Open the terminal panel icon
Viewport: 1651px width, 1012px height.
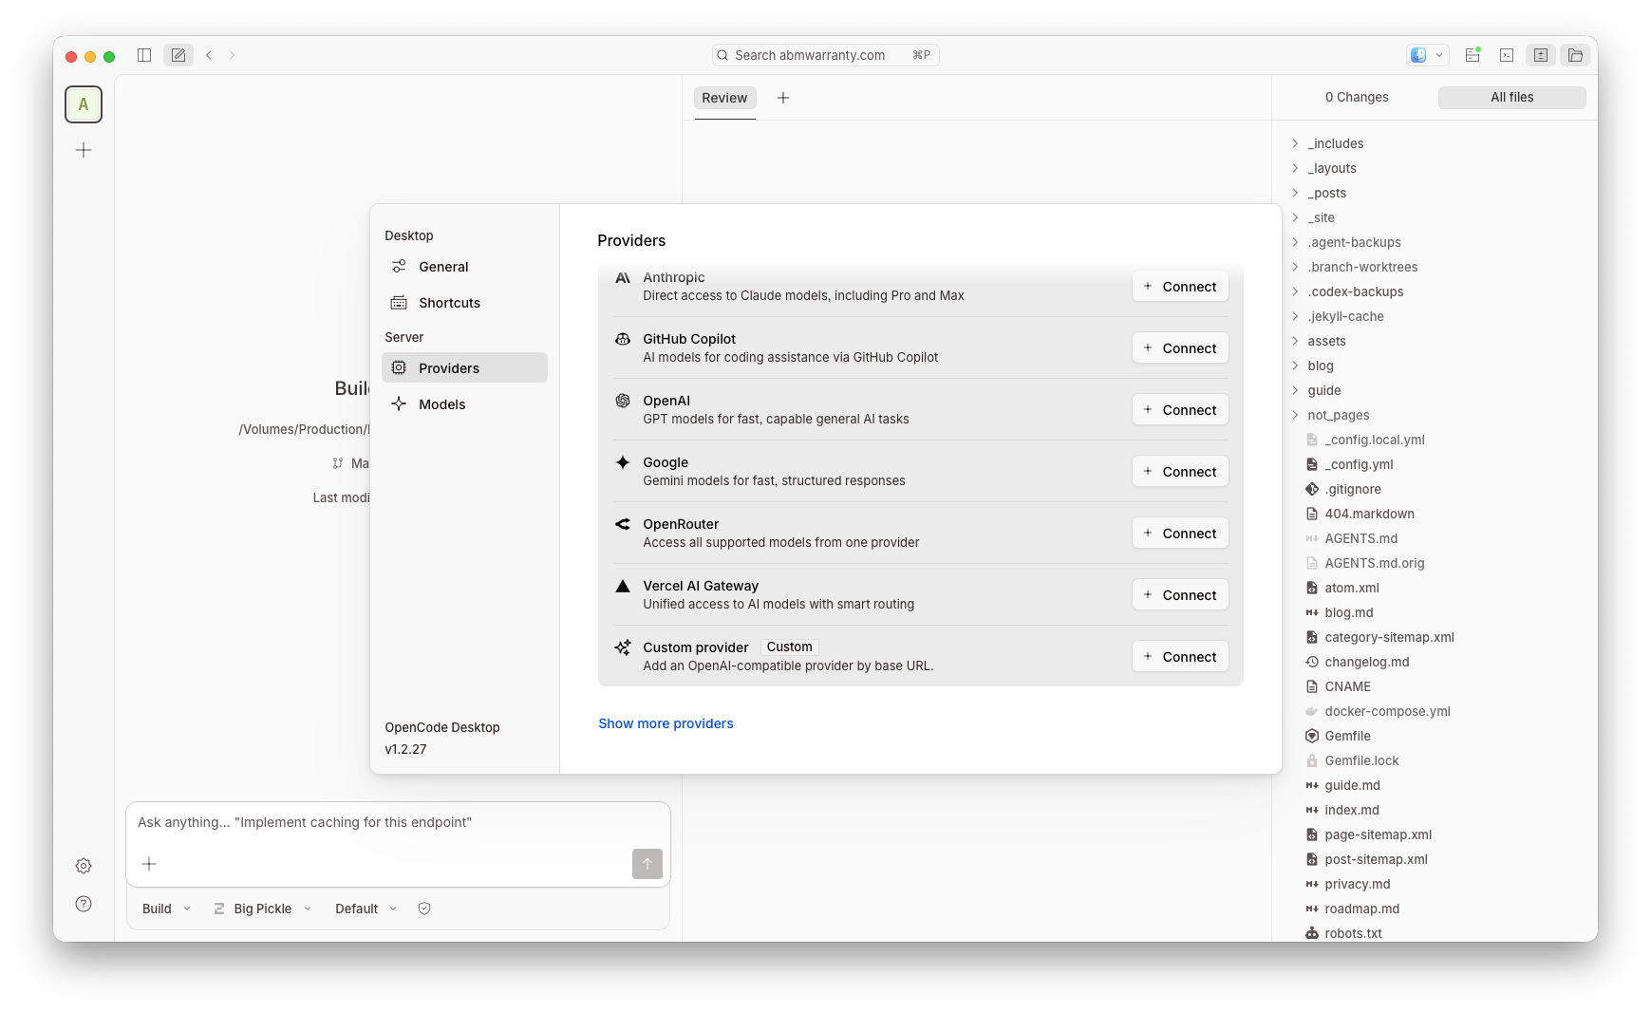coord(1507,55)
